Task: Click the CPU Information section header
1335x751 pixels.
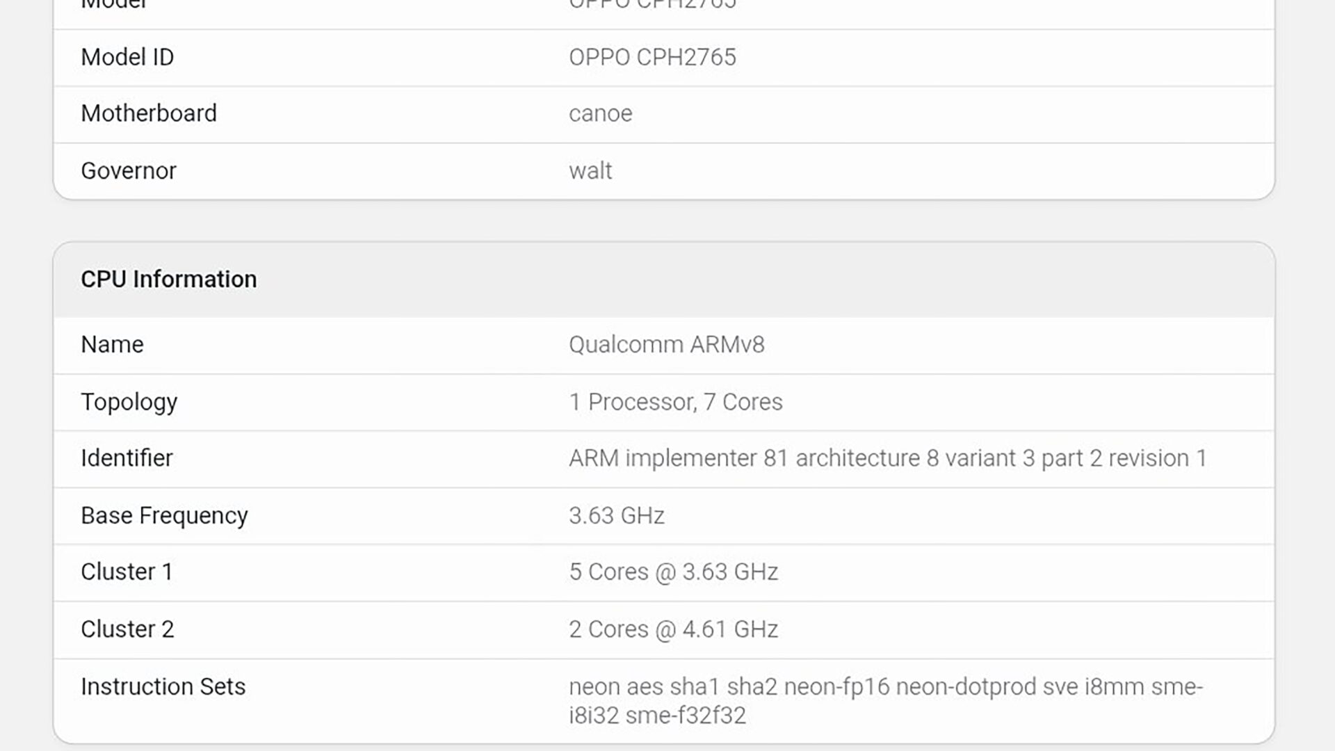Action: pyautogui.click(x=168, y=279)
